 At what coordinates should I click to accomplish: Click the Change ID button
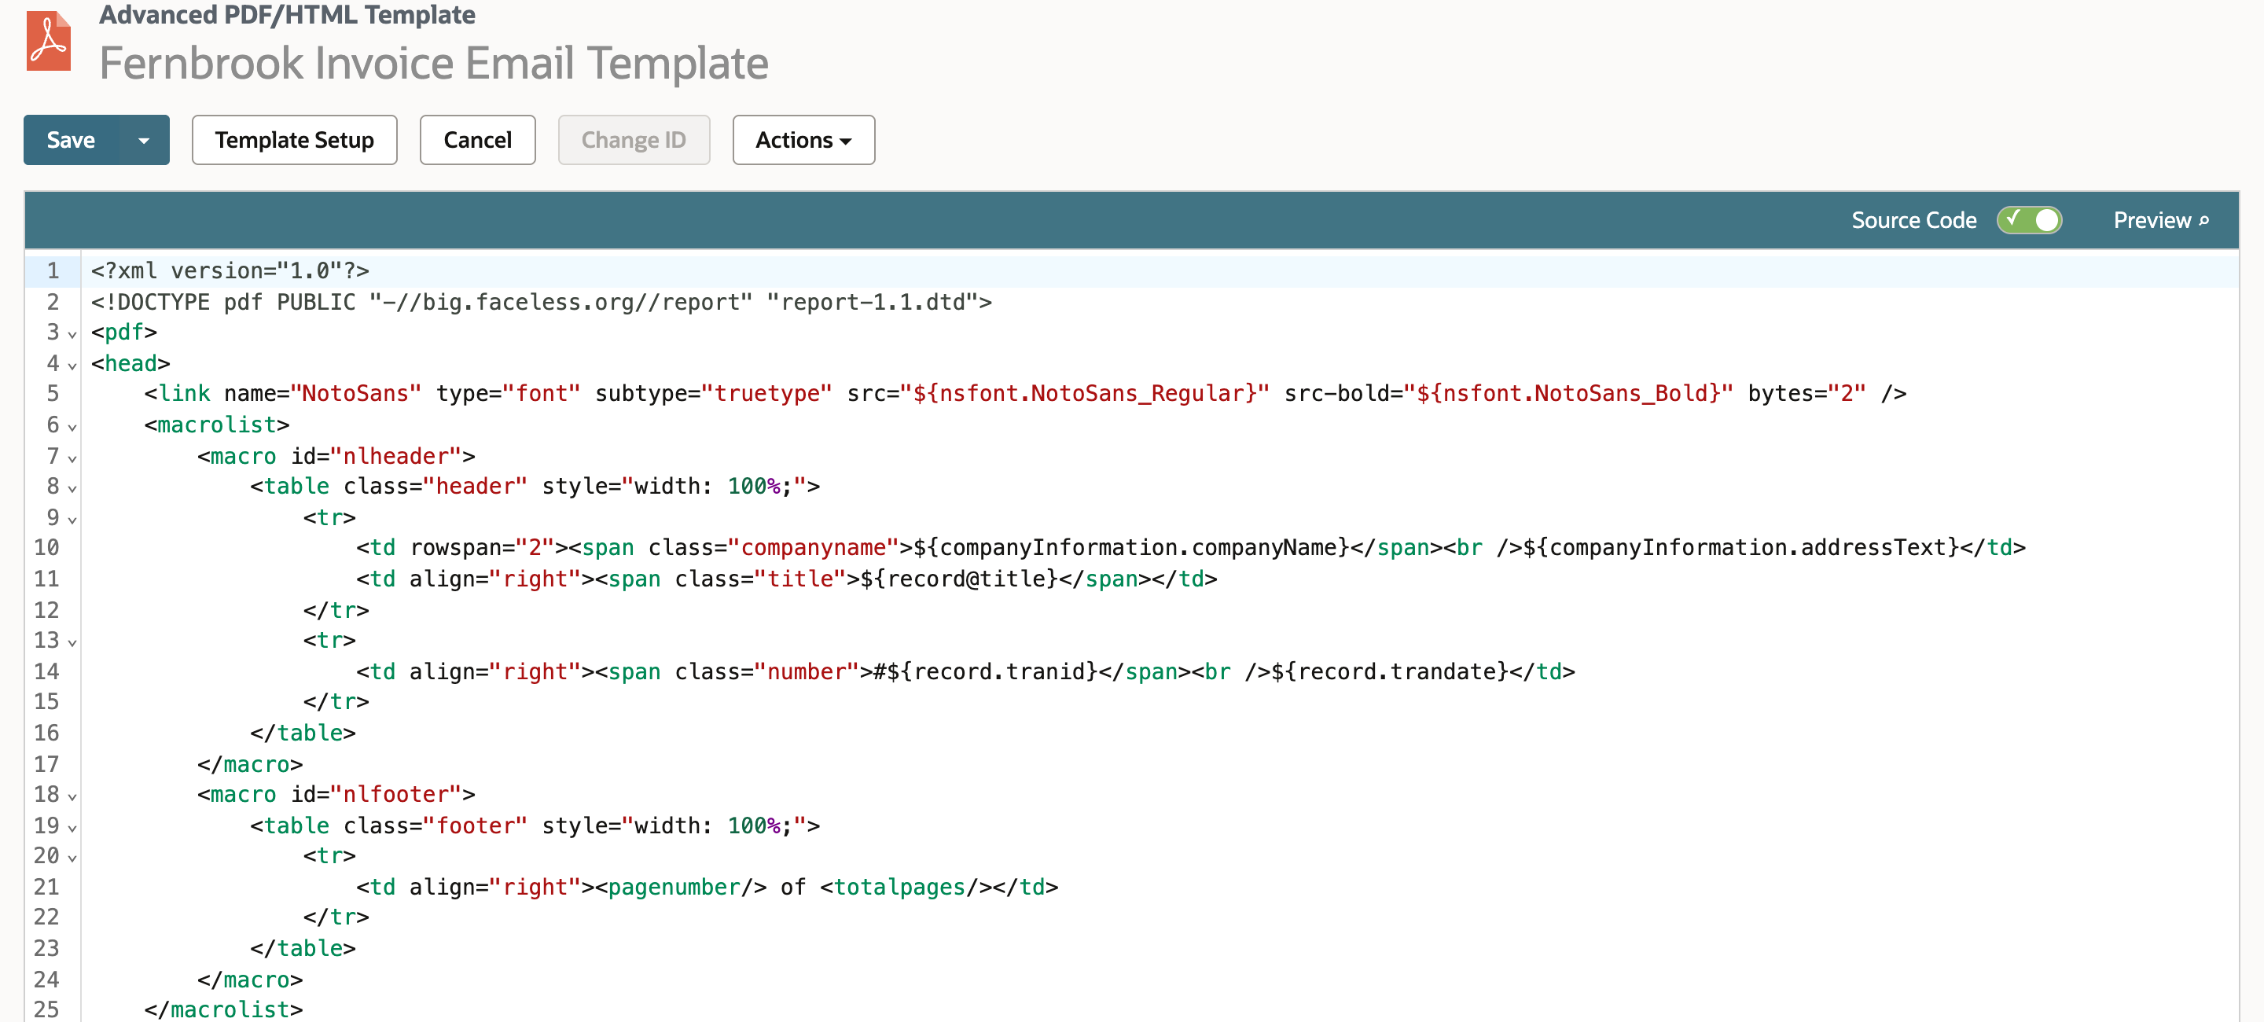click(634, 140)
